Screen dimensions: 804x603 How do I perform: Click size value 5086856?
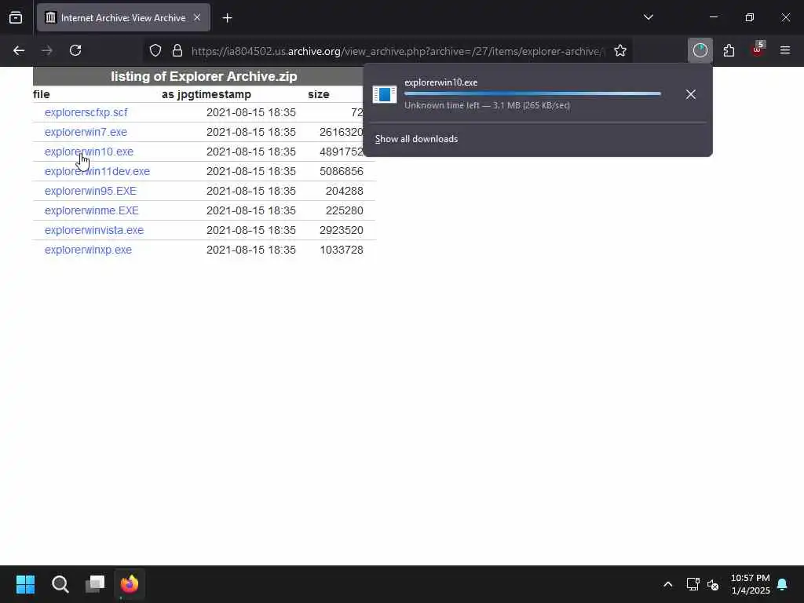[342, 171]
